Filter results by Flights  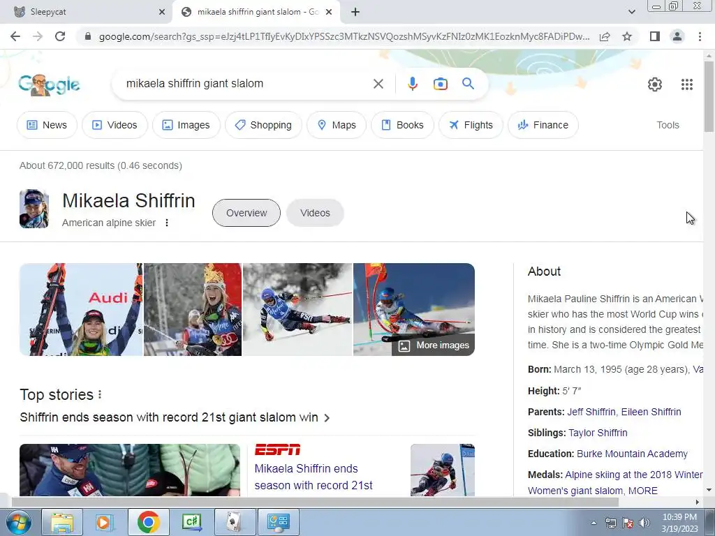pos(471,125)
